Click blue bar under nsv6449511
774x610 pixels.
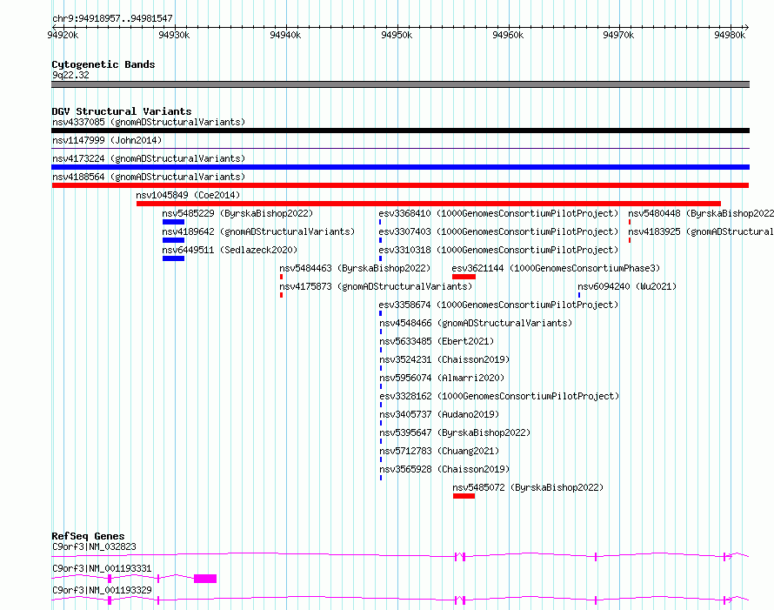point(173,258)
